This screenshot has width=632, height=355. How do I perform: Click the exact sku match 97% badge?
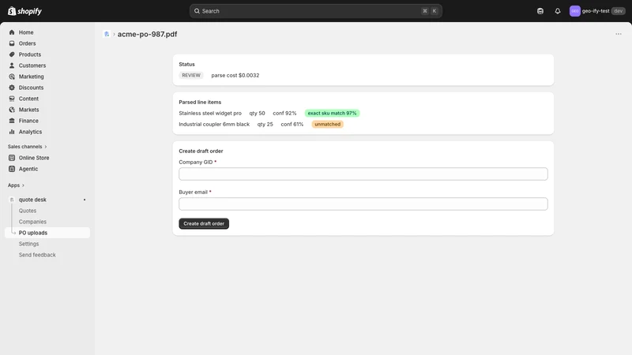332,113
